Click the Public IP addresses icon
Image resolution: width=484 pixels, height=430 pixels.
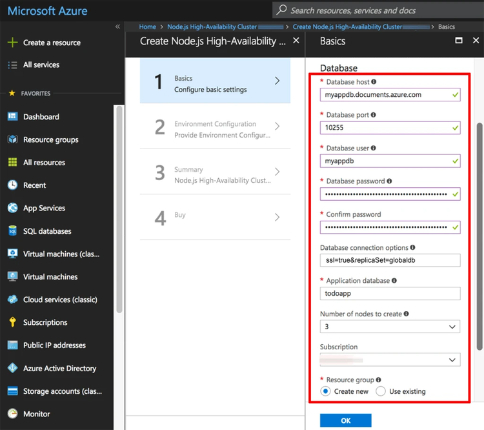point(12,345)
